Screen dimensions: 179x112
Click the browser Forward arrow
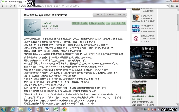(x=6, y=6)
